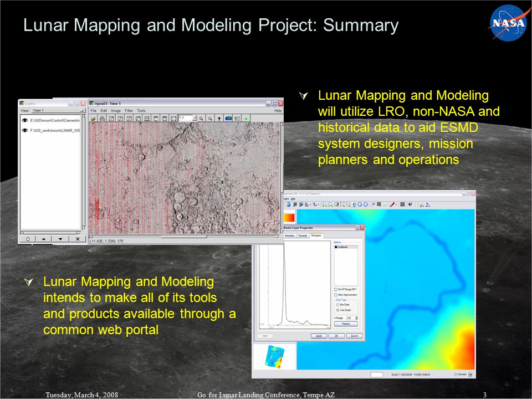Image resolution: width=532 pixels, height=399 pixels.
Task: Switch to the Histogram tab
Action: pos(316,235)
